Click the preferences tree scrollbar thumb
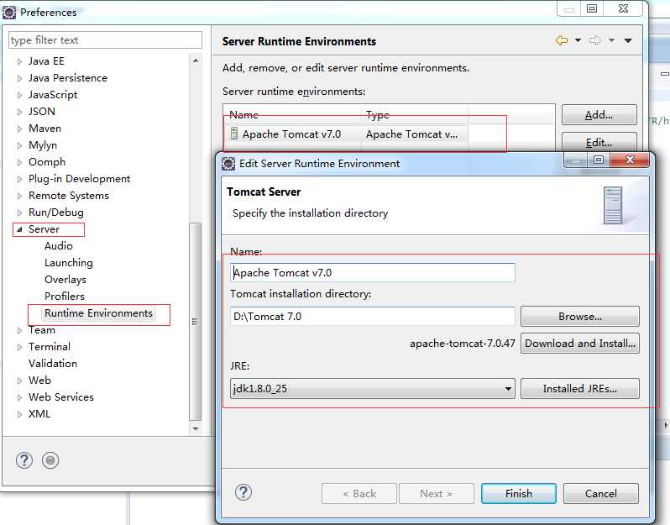 tap(196, 322)
